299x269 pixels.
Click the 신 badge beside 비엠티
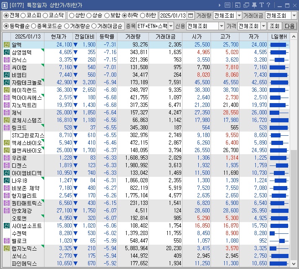coord(7,75)
